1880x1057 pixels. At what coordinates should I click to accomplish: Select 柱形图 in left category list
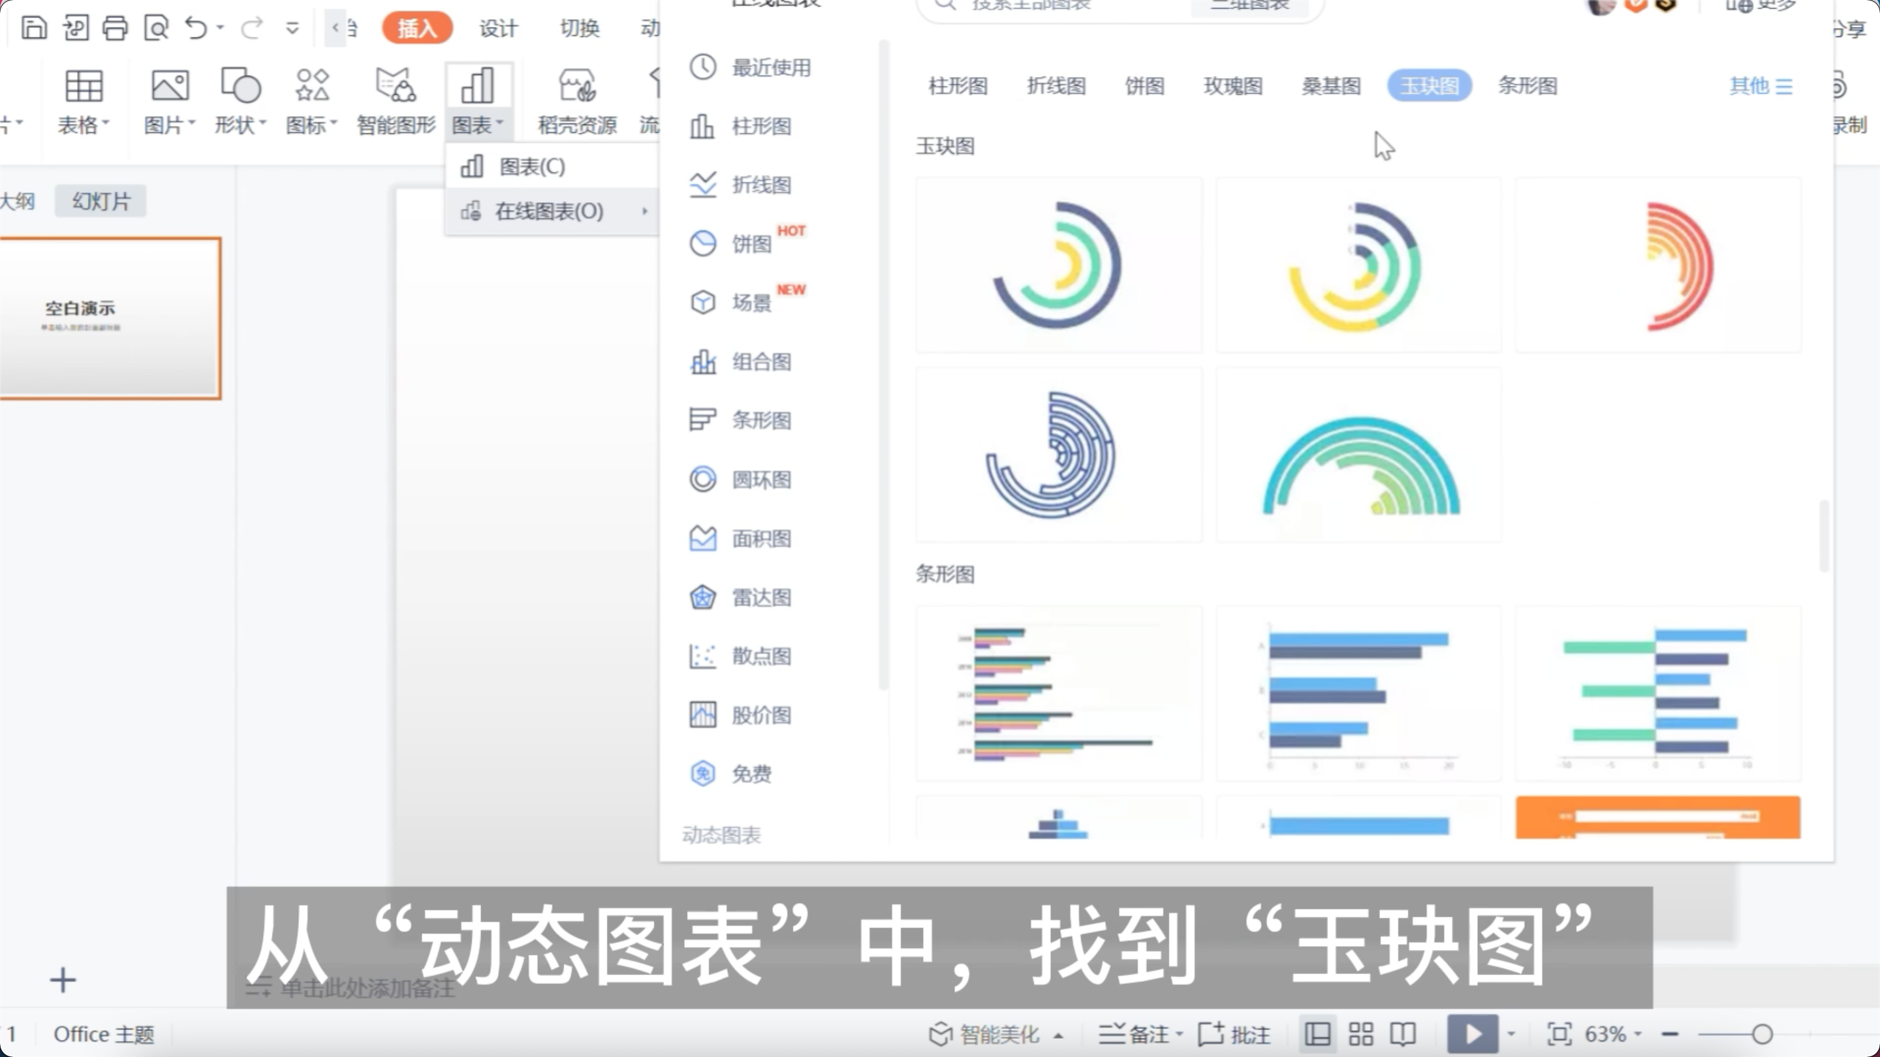tap(741, 126)
